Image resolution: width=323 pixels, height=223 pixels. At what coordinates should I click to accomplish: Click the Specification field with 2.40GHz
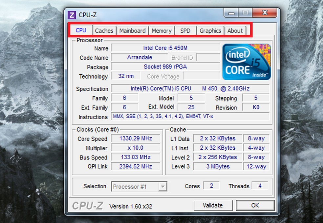pos(190,88)
